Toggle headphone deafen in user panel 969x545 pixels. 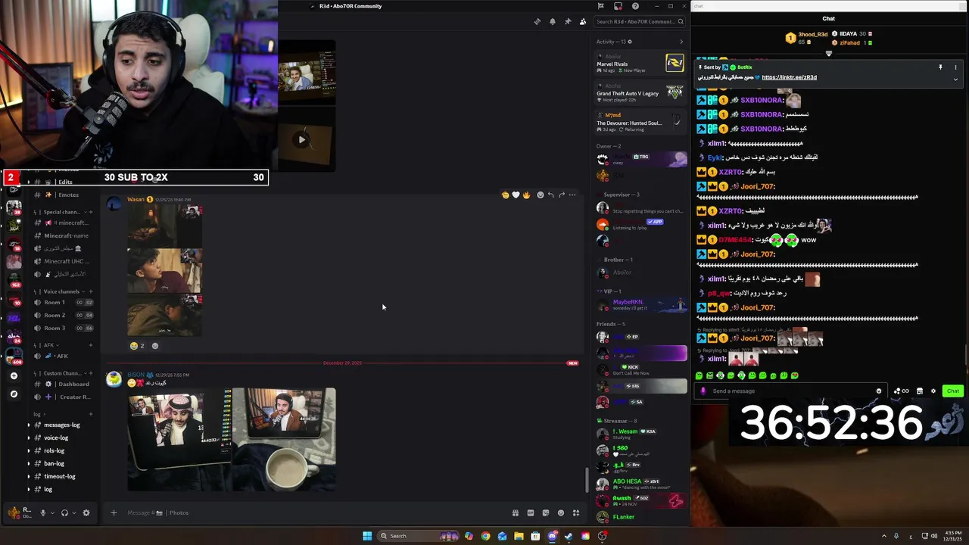(64, 512)
